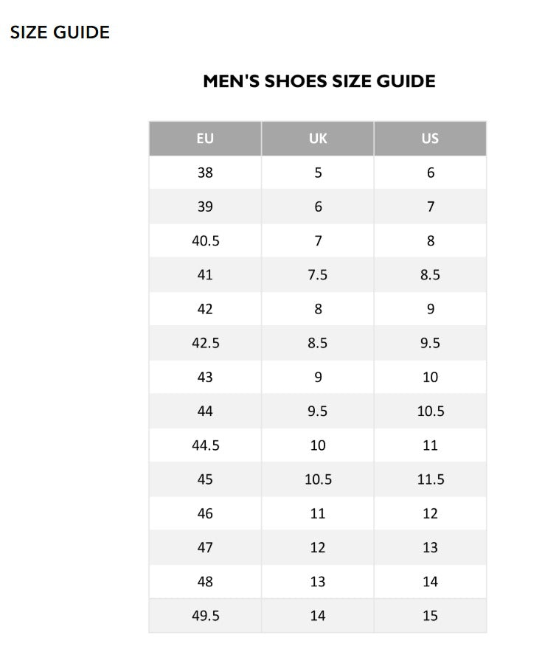This screenshot has height=663, width=559.
Task: Click EU size 40.5 cell
Action: [205, 241]
